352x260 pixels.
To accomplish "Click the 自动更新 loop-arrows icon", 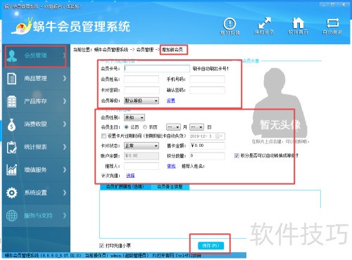I will pyautogui.click(x=332, y=23).
